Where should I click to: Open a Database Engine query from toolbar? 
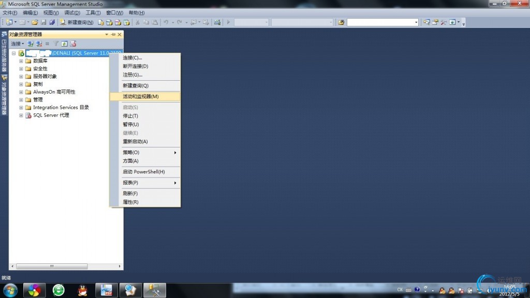tap(101, 22)
